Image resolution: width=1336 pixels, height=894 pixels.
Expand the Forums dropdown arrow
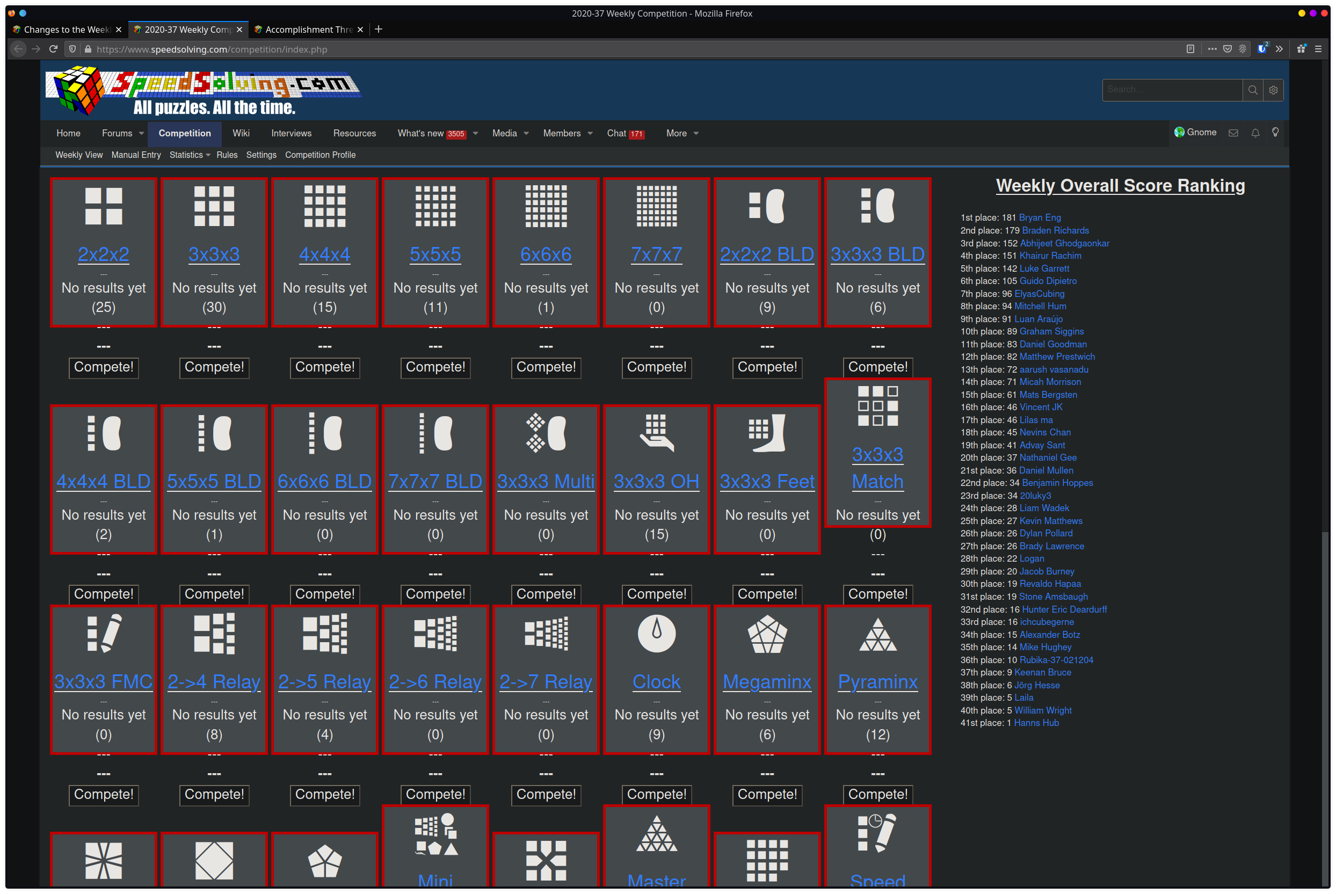141,133
